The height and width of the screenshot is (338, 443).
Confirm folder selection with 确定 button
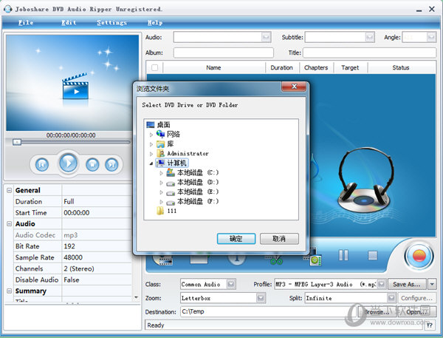coord(236,239)
